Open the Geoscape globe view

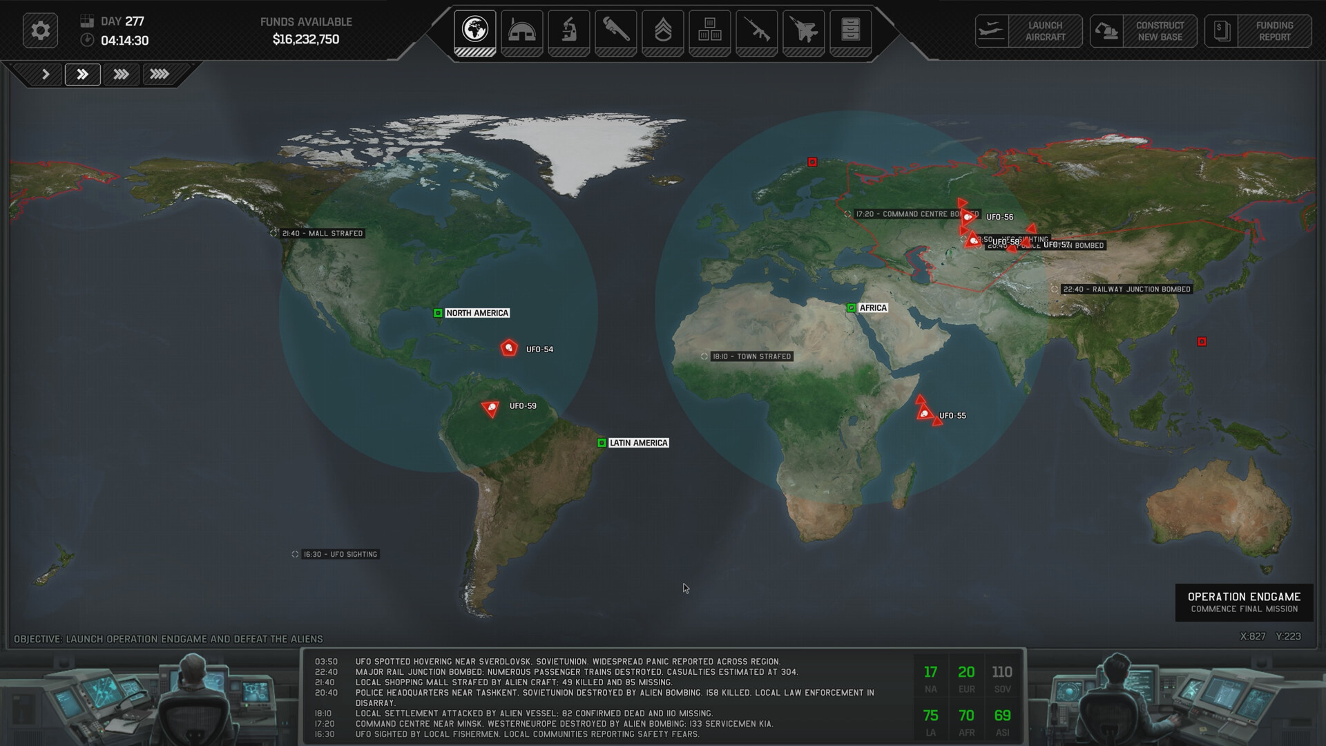pyautogui.click(x=474, y=30)
